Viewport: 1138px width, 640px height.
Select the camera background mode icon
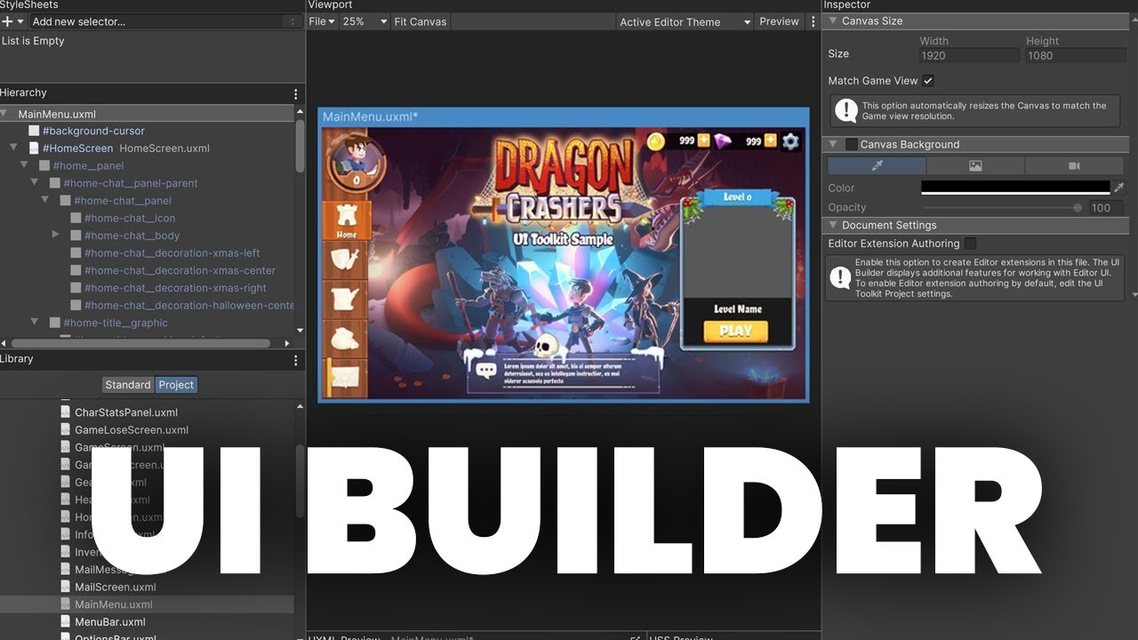pyautogui.click(x=1074, y=166)
